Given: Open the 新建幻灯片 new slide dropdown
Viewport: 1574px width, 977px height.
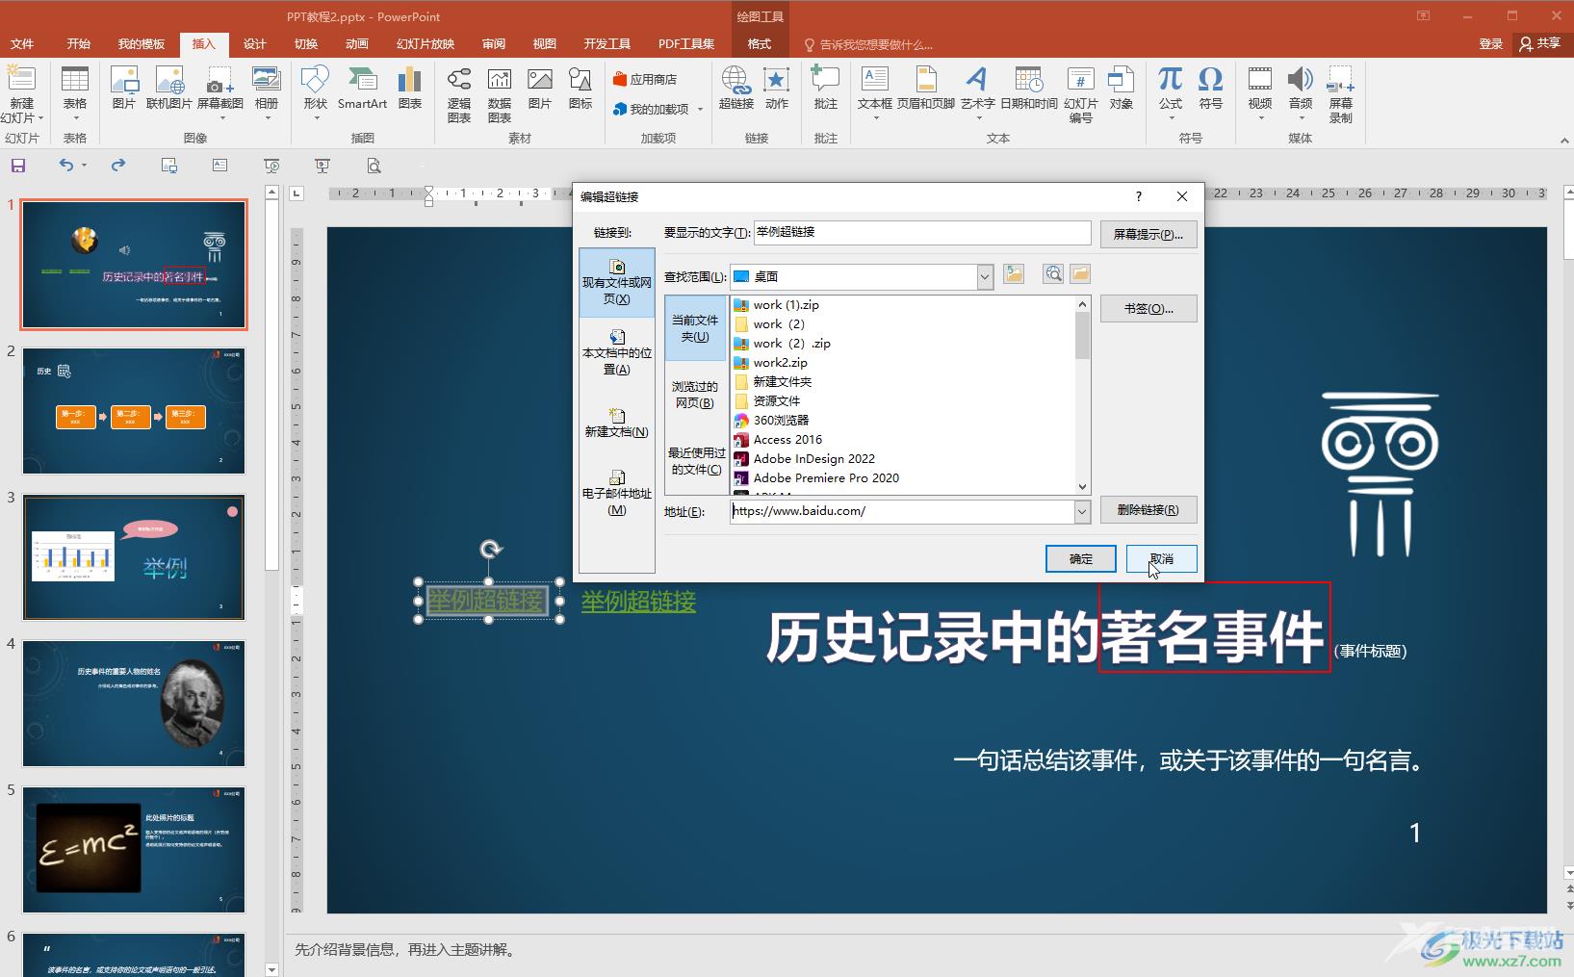Looking at the screenshot, I should tap(21, 111).
